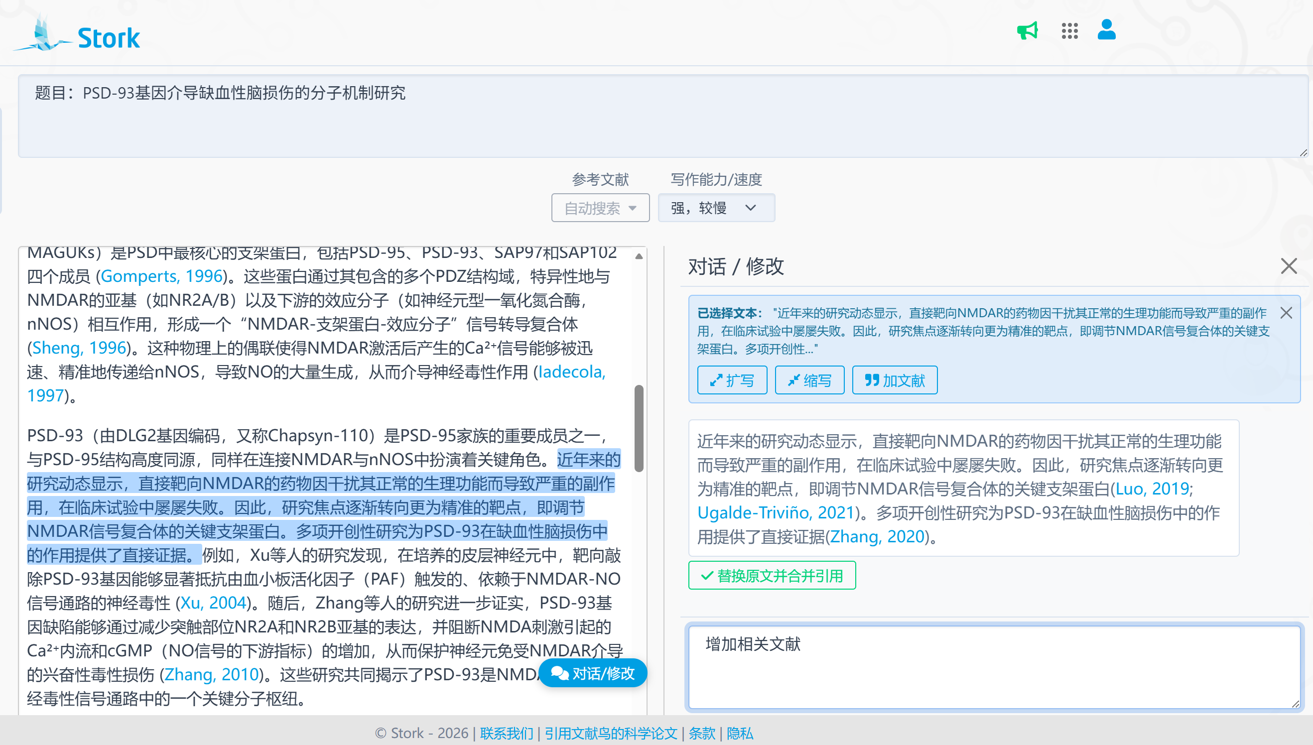Click the floating 对话/修改 chat button
The width and height of the screenshot is (1313, 745).
[x=593, y=673]
